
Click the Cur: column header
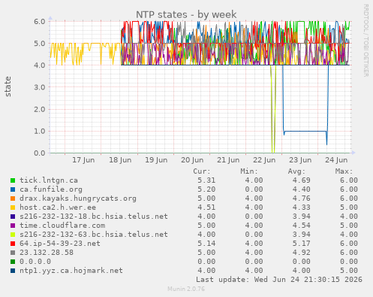[202, 171]
